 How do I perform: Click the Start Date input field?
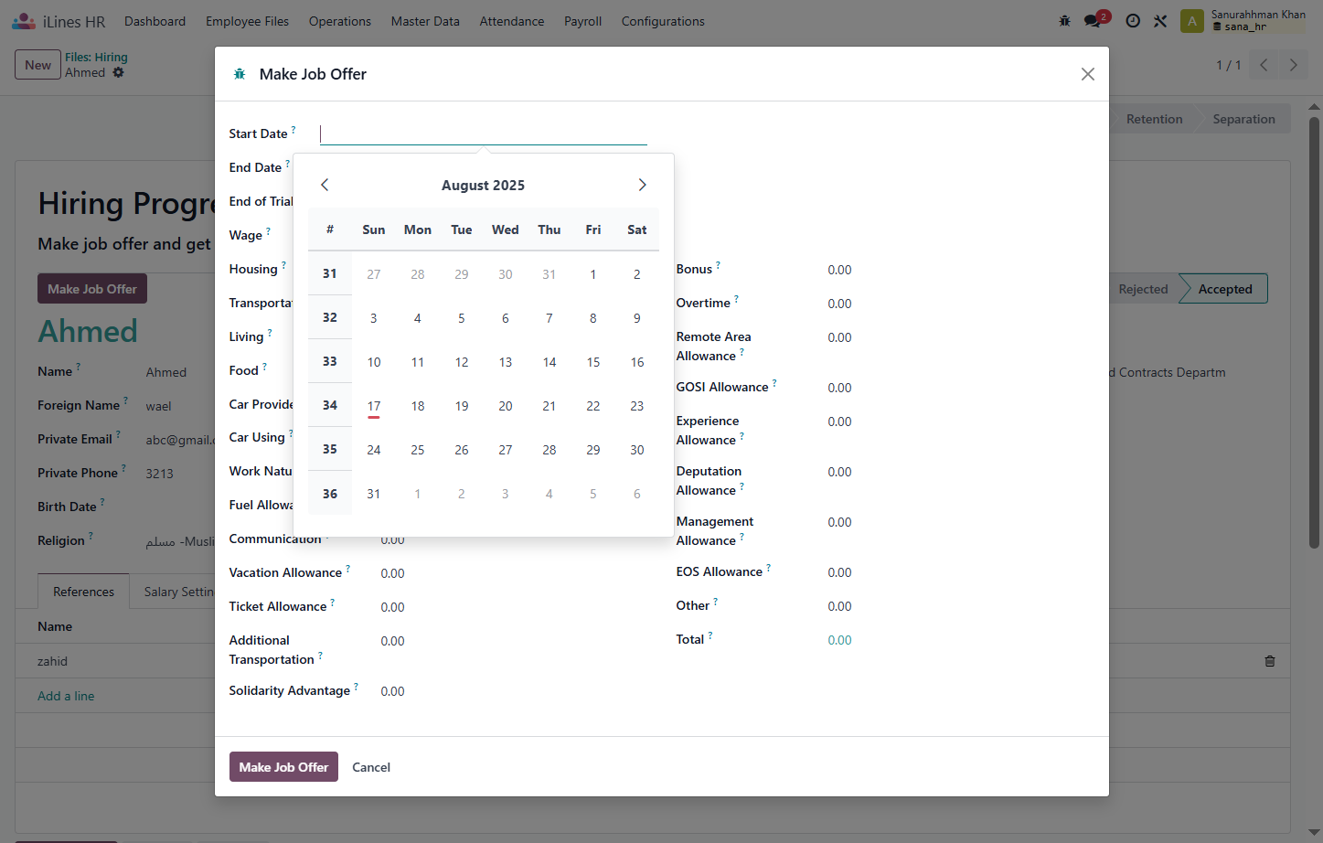tap(483, 133)
